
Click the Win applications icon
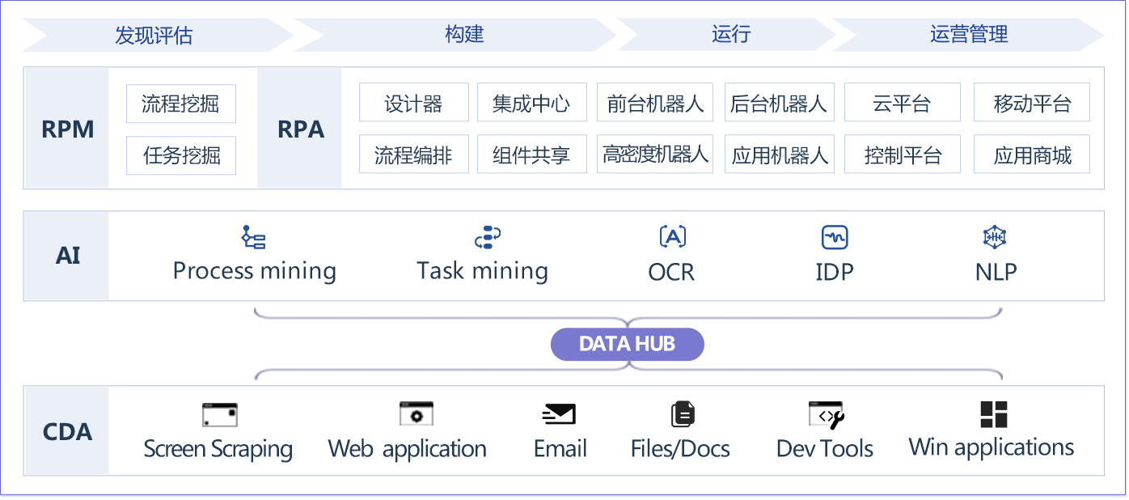pos(993,414)
